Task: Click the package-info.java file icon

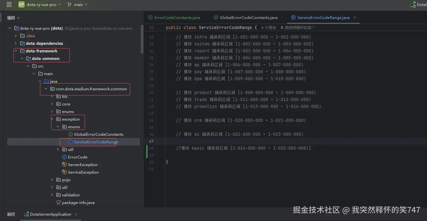Action: point(58,202)
